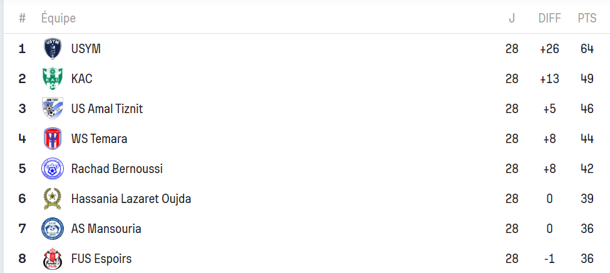Click the Hassania Lazaret Oujda star emblem
The height and width of the screenshot is (273, 610).
click(x=53, y=199)
